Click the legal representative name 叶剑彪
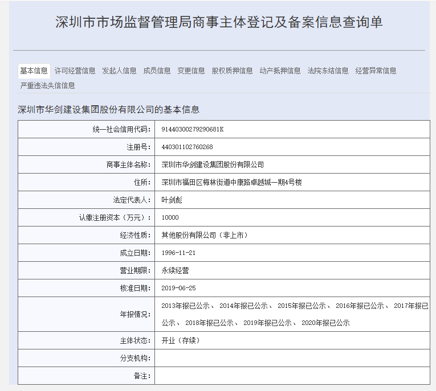The width and height of the screenshot is (436, 391). [172, 200]
